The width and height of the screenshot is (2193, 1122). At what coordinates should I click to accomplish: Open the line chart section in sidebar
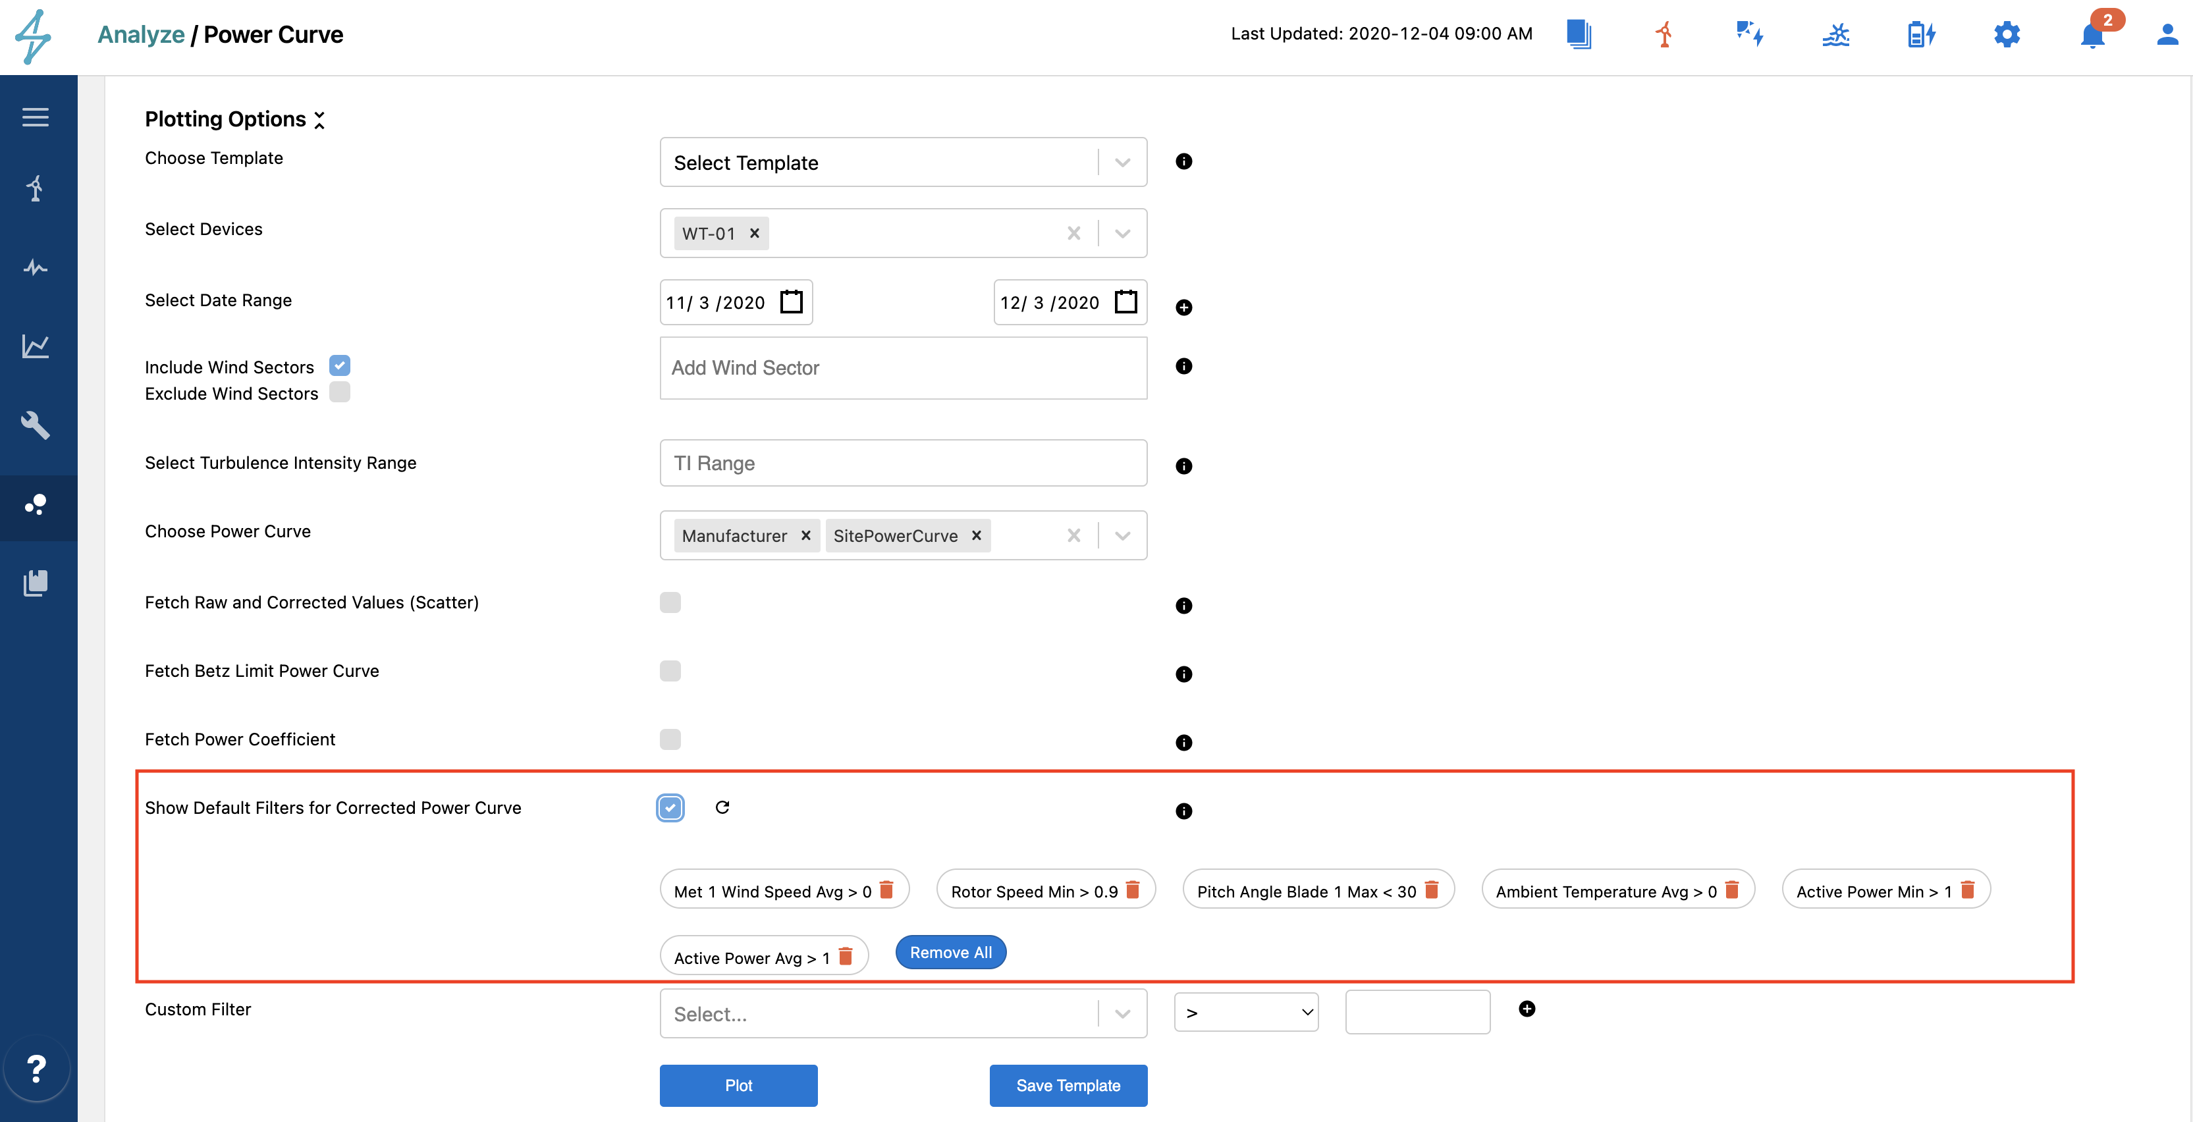pyautogui.click(x=35, y=346)
